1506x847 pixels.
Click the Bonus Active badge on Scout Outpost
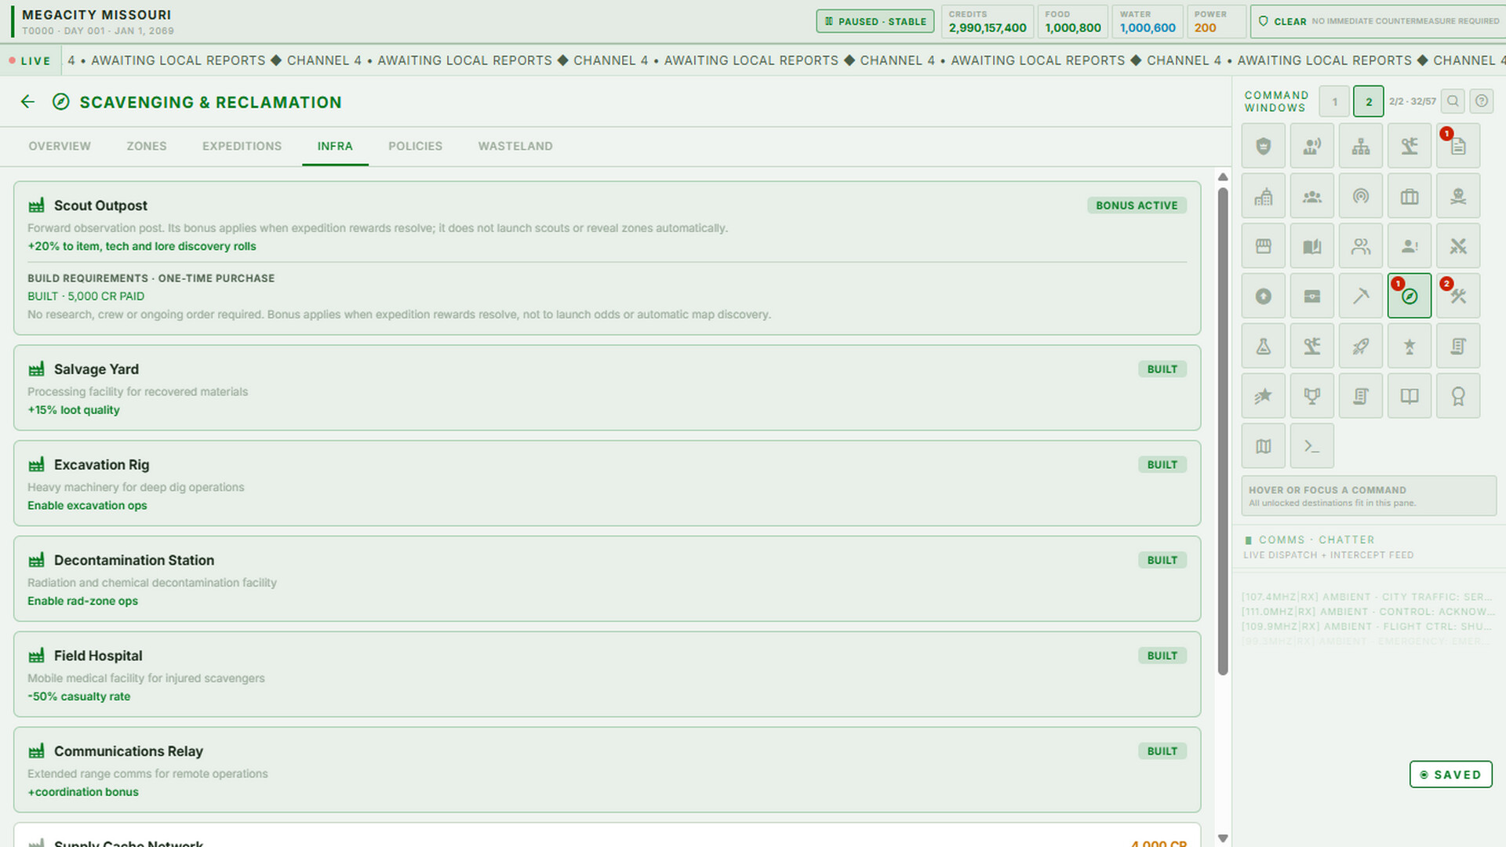point(1137,205)
